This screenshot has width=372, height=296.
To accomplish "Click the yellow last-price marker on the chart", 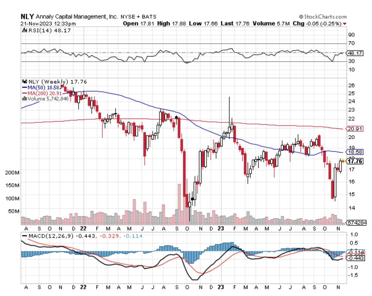I will click(343, 161).
